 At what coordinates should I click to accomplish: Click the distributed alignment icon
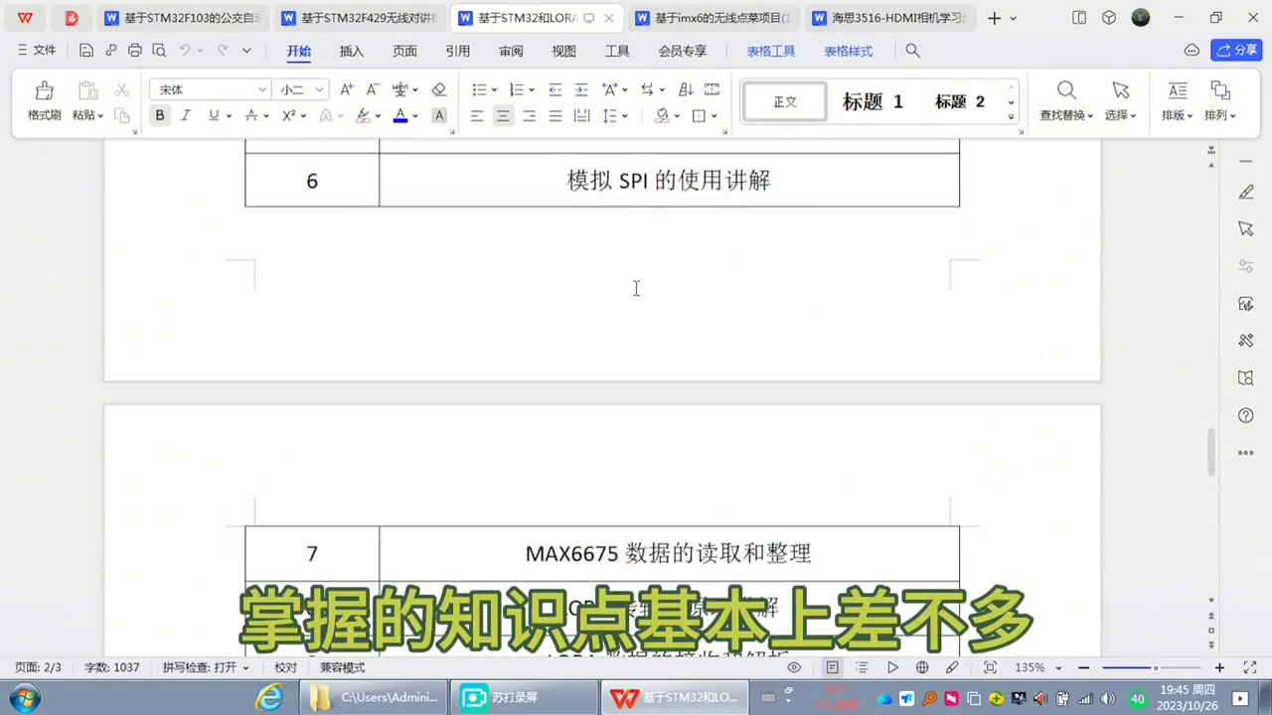click(581, 116)
